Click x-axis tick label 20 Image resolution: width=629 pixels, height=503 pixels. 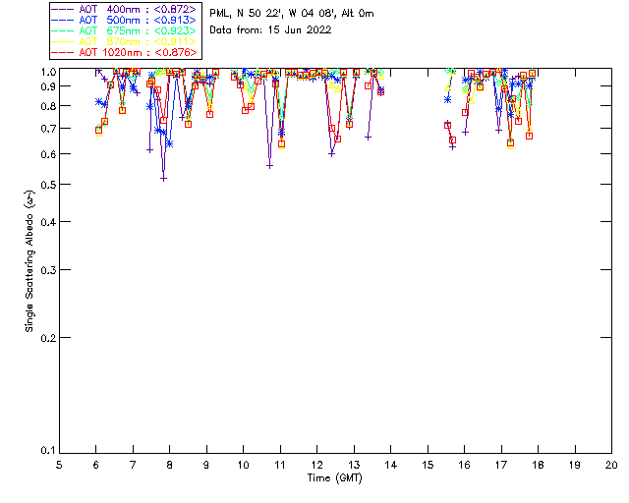click(x=611, y=464)
